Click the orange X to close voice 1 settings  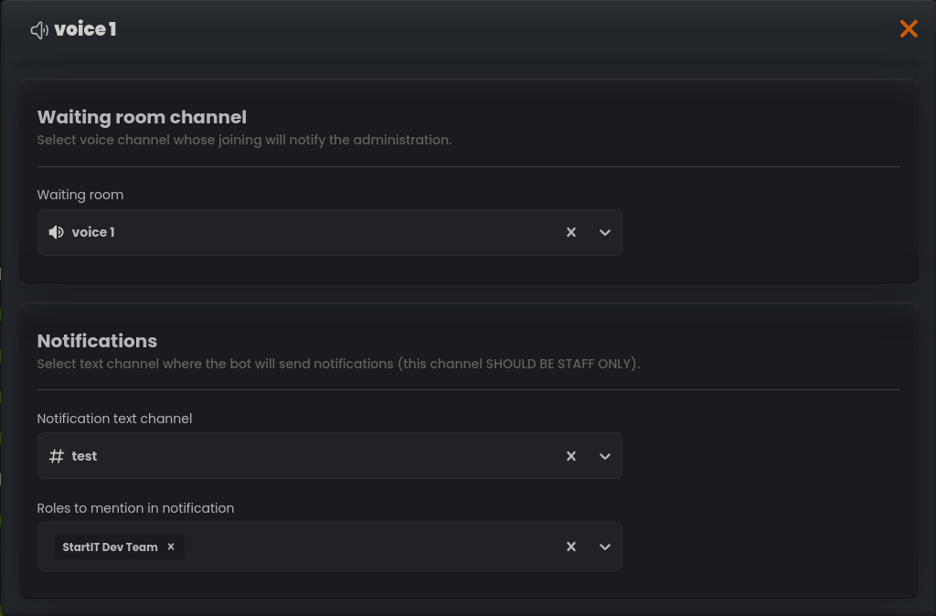tap(909, 28)
